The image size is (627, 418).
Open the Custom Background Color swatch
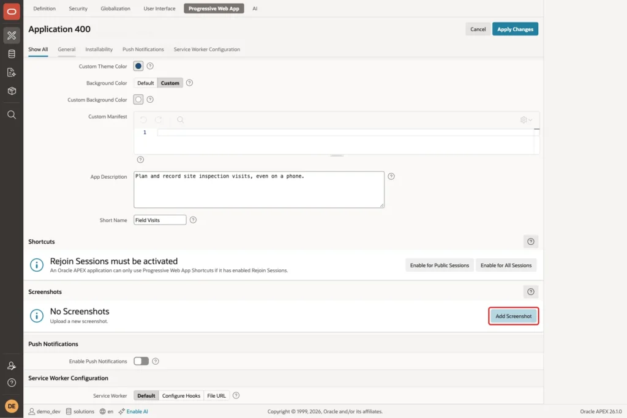pos(138,100)
